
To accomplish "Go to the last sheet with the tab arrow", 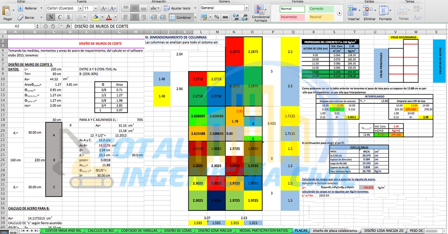I will pyautogui.click(x=37, y=231).
